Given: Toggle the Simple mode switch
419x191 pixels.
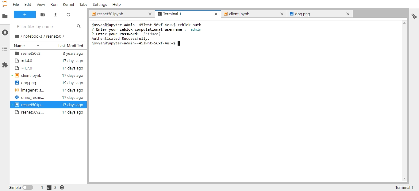Looking at the screenshot, I should pyautogui.click(x=28, y=187).
